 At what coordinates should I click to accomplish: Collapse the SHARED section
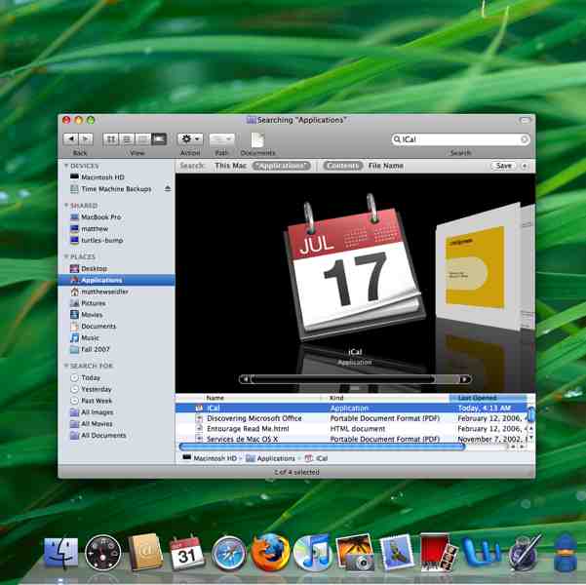tap(66, 206)
